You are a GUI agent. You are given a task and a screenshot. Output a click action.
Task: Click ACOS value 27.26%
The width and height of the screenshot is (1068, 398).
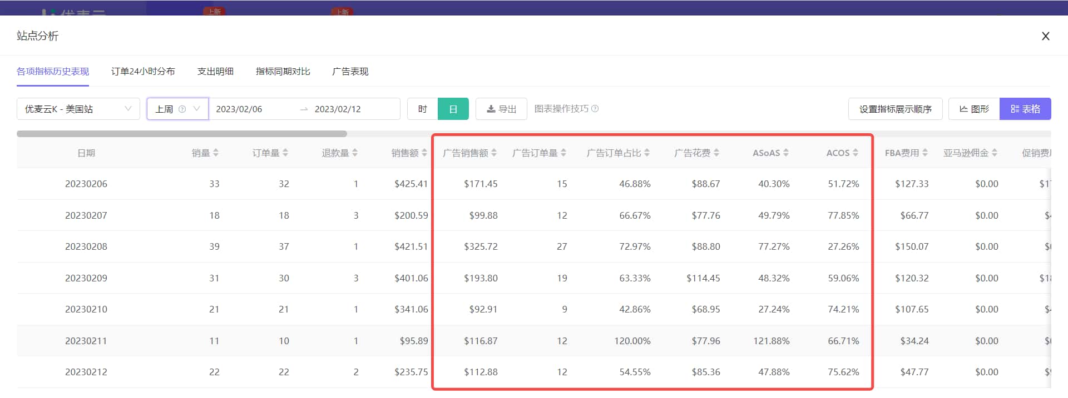tap(843, 246)
